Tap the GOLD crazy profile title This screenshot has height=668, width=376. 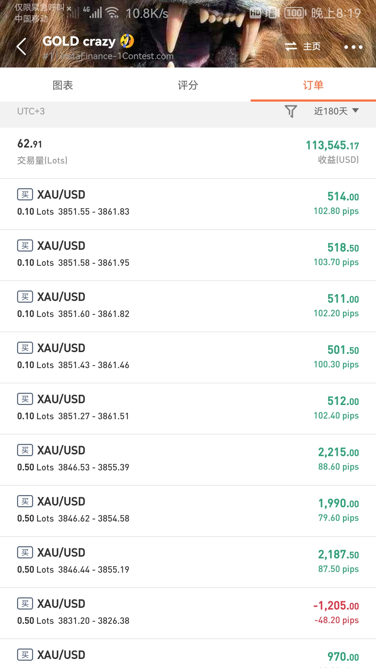coord(79,41)
